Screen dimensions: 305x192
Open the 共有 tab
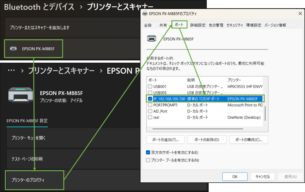tap(163, 25)
